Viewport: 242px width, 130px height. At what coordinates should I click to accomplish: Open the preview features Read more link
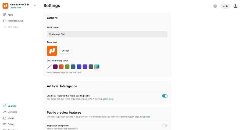(145, 117)
